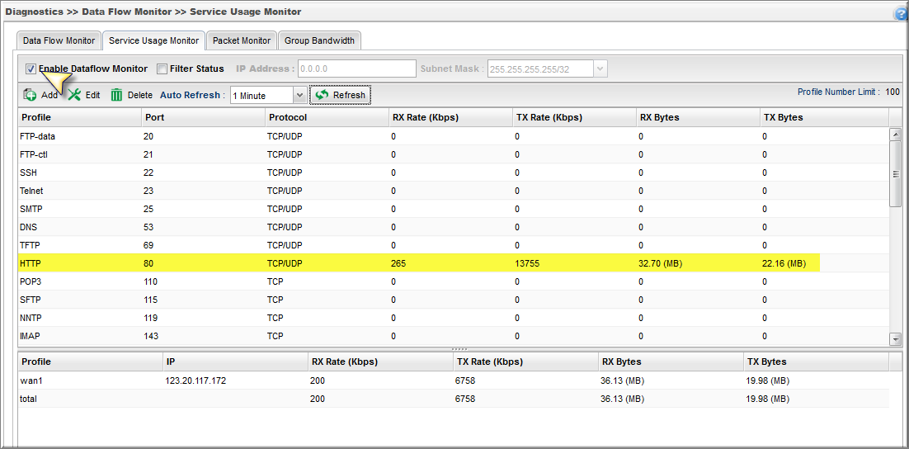Click the Delete trash can icon
This screenshot has height=449, width=909.
(x=117, y=95)
